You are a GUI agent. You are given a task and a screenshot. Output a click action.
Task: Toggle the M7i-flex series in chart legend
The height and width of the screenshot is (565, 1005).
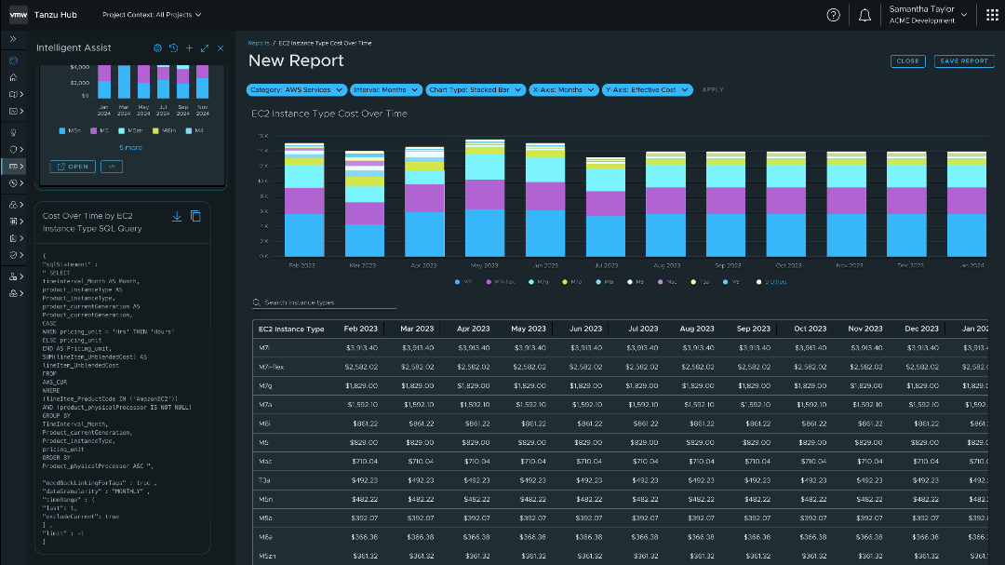coord(501,282)
